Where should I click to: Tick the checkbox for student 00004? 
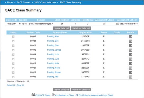coord(13,55)
